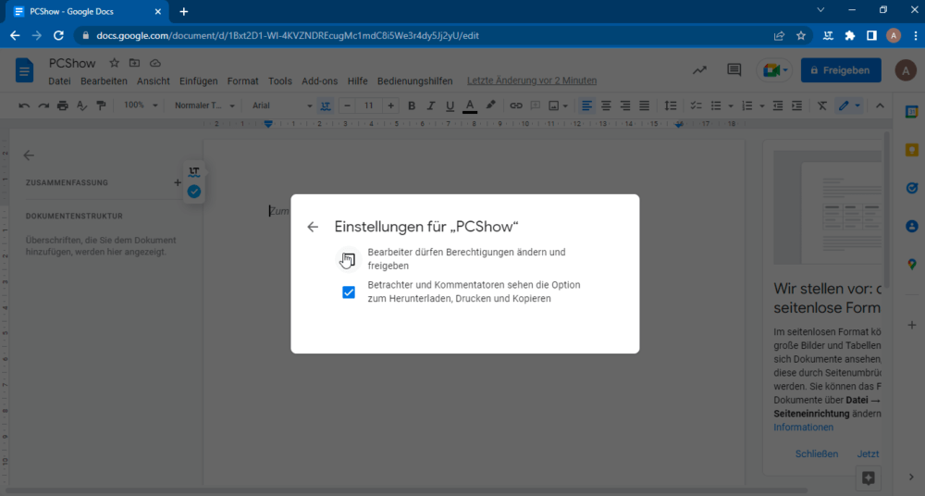Insert a link
The height and width of the screenshot is (496, 925).
(516, 105)
